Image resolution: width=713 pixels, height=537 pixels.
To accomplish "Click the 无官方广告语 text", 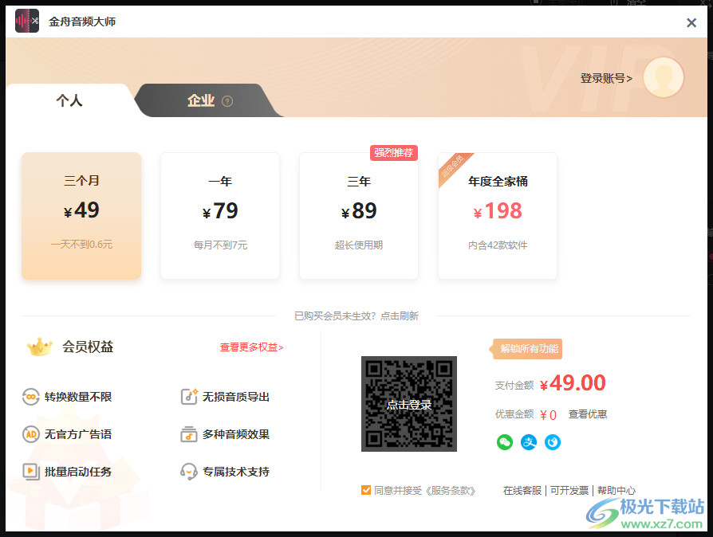I will click(x=78, y=434).
